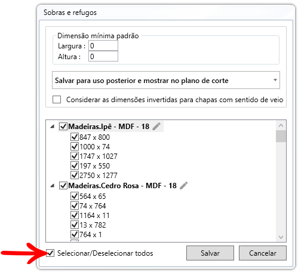Click the Salvar button

point(210,253)
